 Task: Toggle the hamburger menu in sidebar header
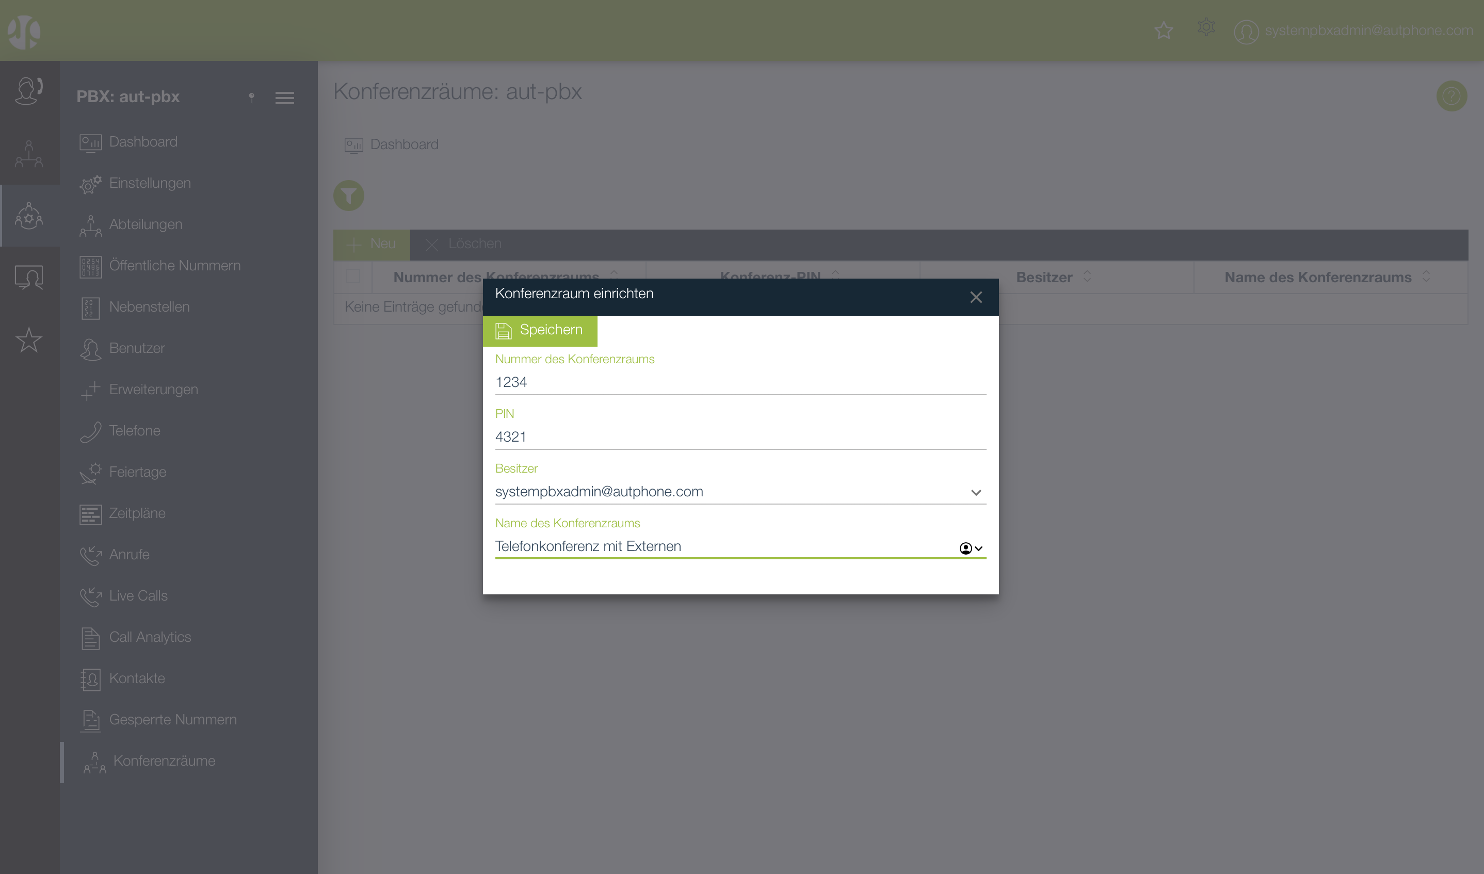[x=284, y=98]
